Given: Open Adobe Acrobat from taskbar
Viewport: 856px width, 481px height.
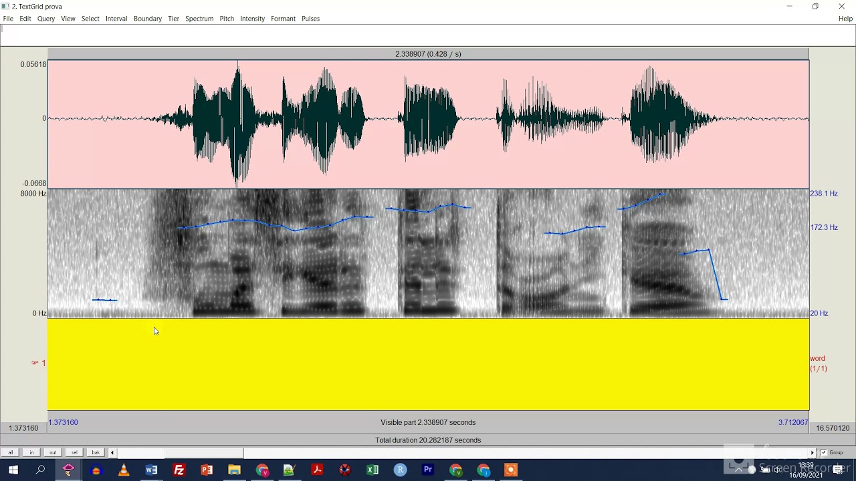Looking at the screenshot, I should 317,470.
